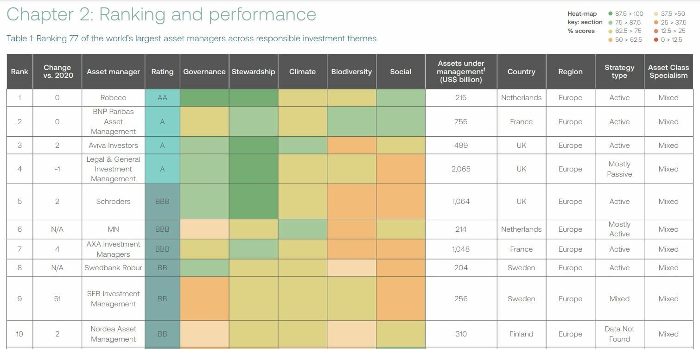The width and height of the screenshot is (700, 349).
Task: Click the Asset Class Specialism header
Action: point(668,72)
